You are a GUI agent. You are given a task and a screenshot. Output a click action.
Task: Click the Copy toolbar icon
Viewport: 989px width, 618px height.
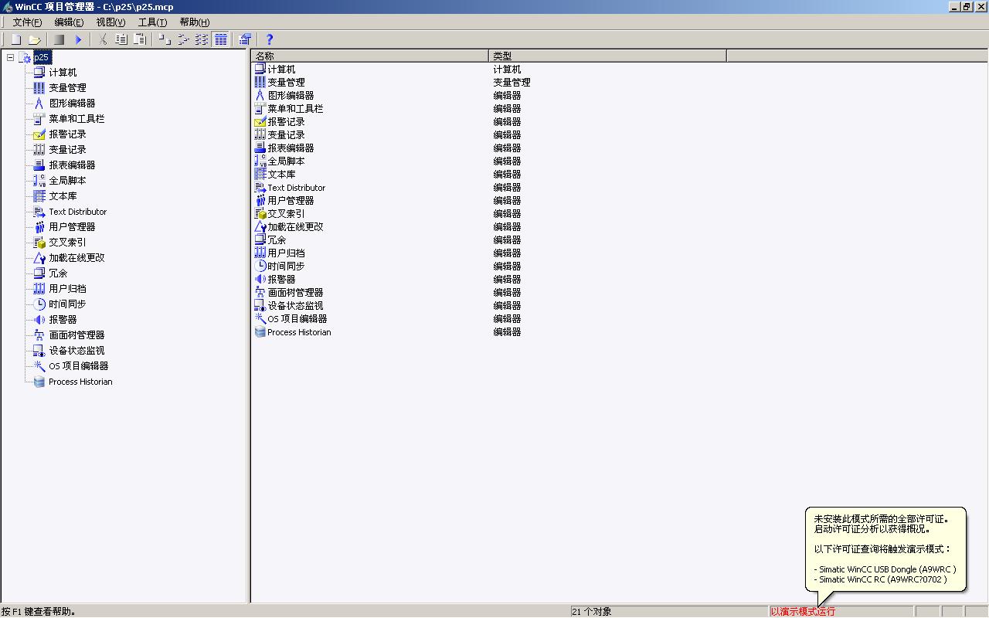coord(121,39)
